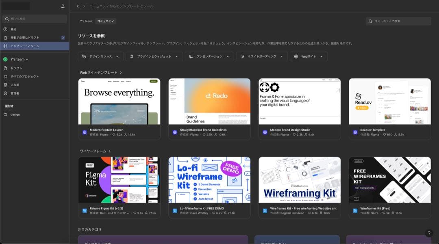Open the Webサイト category dropdown

[x=308, y=56]
